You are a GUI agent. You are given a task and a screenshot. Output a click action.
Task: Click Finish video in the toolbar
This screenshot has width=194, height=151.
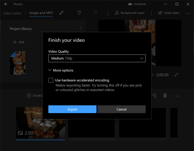click(169, 13)
